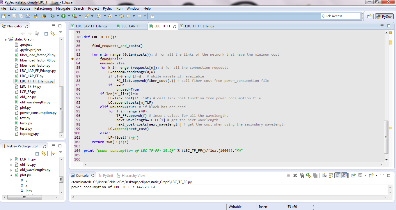This screenshot has width=396, height=210.
Task: Click the warning marker on line 83
Action: coord(72,59)
